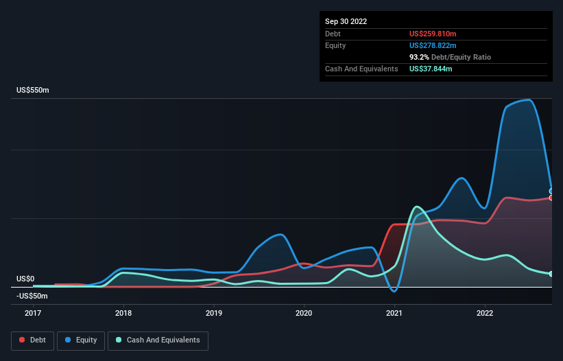Click the 2020 x-axis label
563x361 pixels.
[x=304, y=313]
